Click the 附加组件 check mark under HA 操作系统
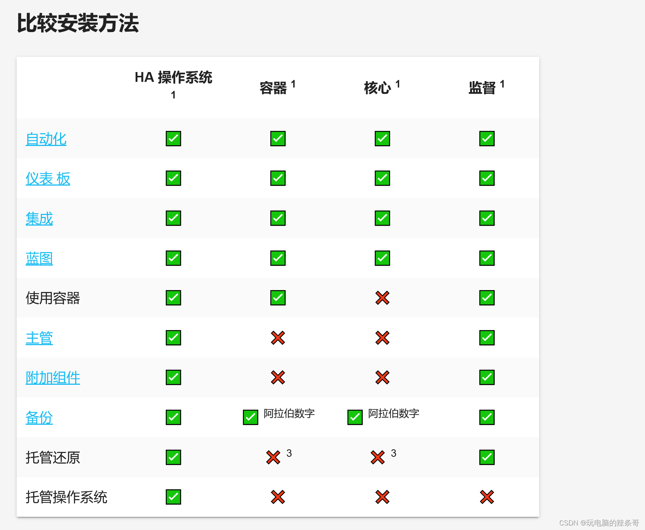 pyautogui.click(x=173, y=377)
